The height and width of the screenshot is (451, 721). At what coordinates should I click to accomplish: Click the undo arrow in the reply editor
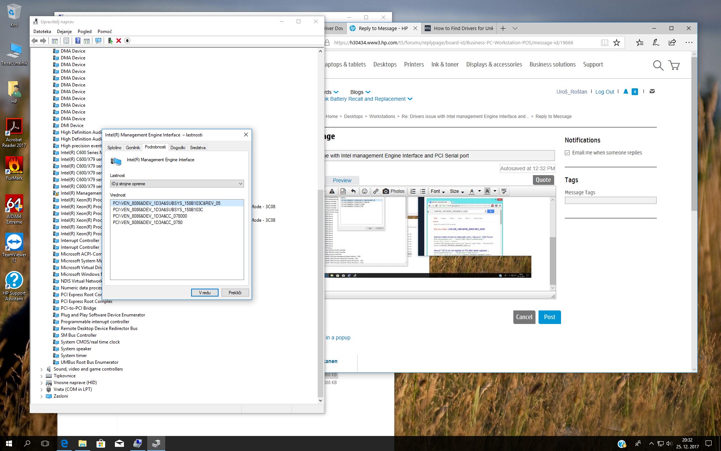353,191
